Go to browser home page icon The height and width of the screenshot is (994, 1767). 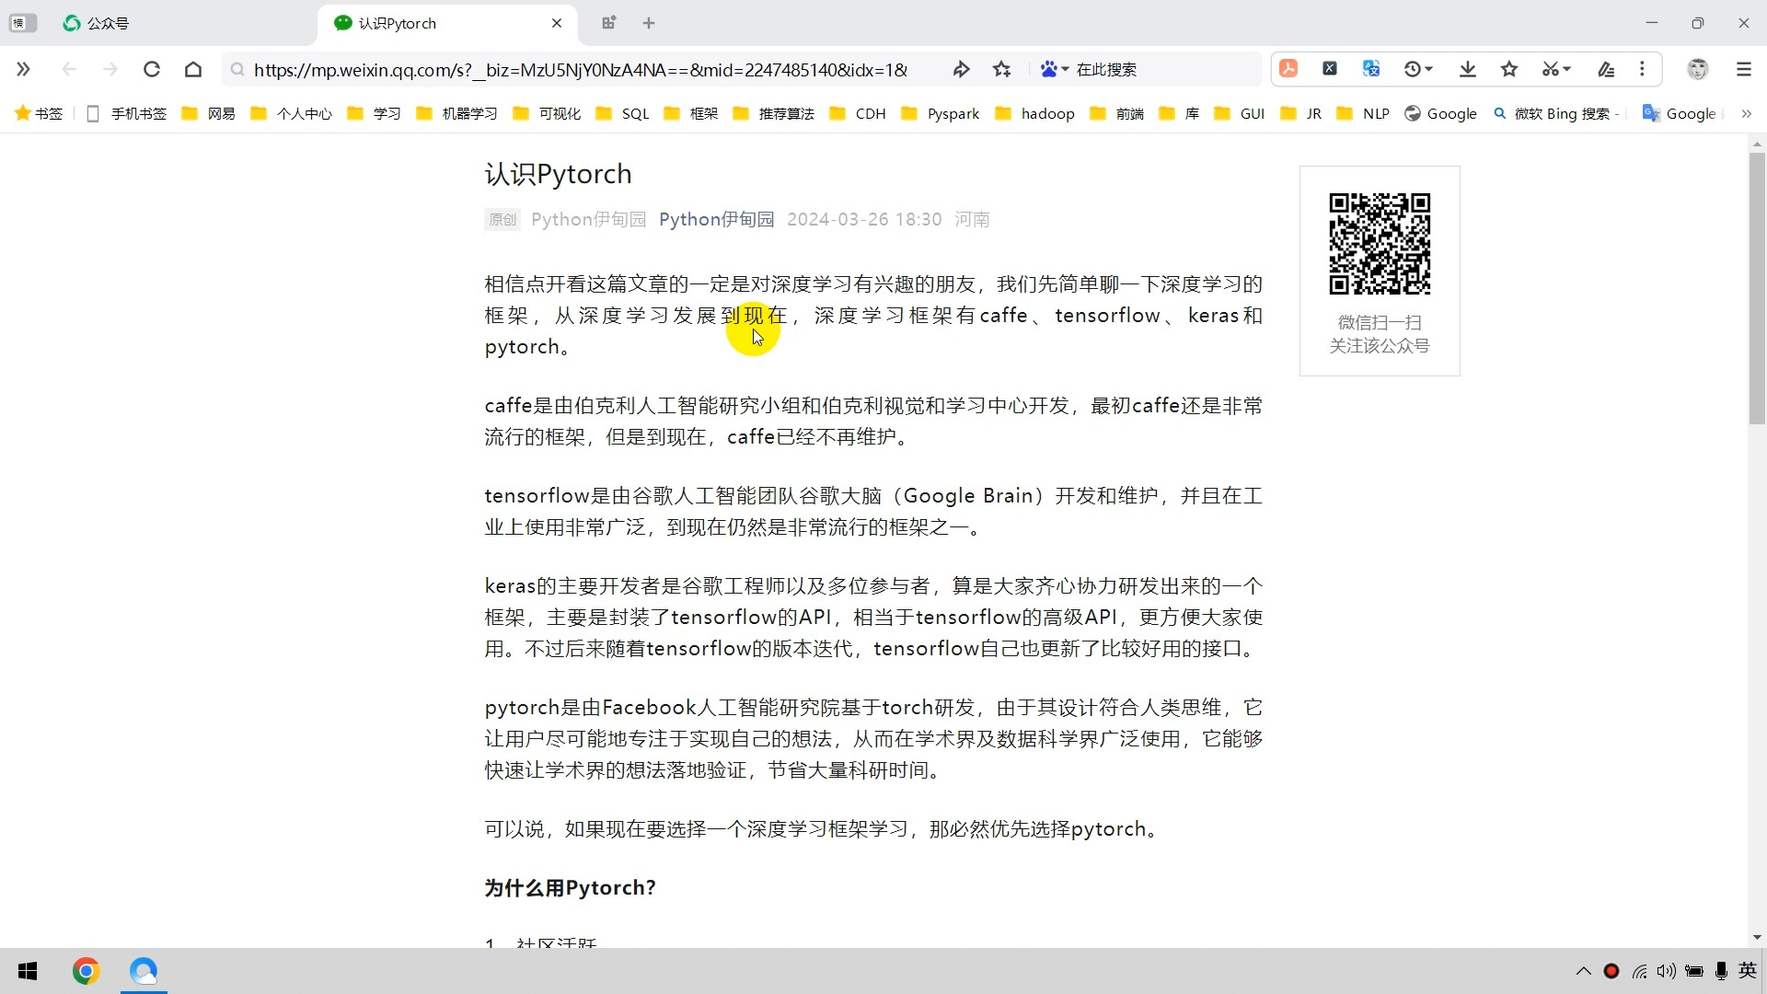pos(193,69)
